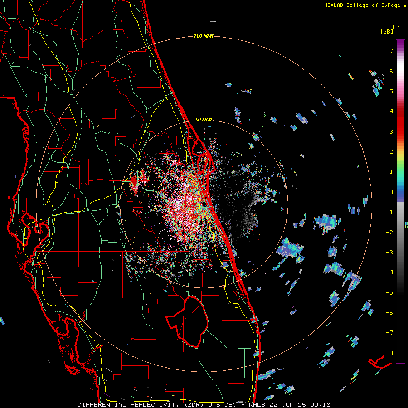
Task: Click the 2 value on the color scale
Action: point(391,152)
